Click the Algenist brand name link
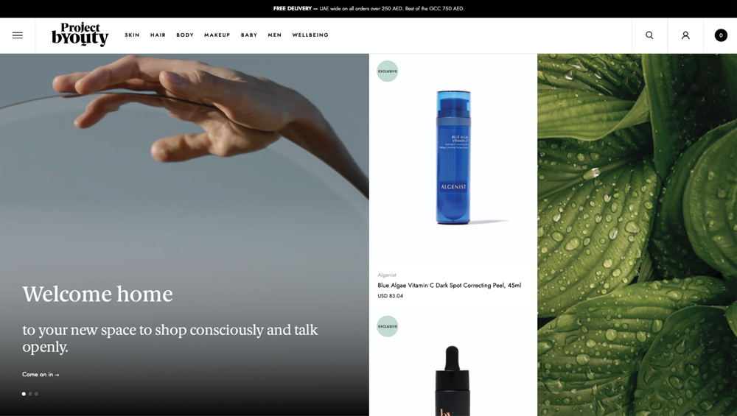The height and width of the screenshot is (416, 737). [x=387, y=275]
